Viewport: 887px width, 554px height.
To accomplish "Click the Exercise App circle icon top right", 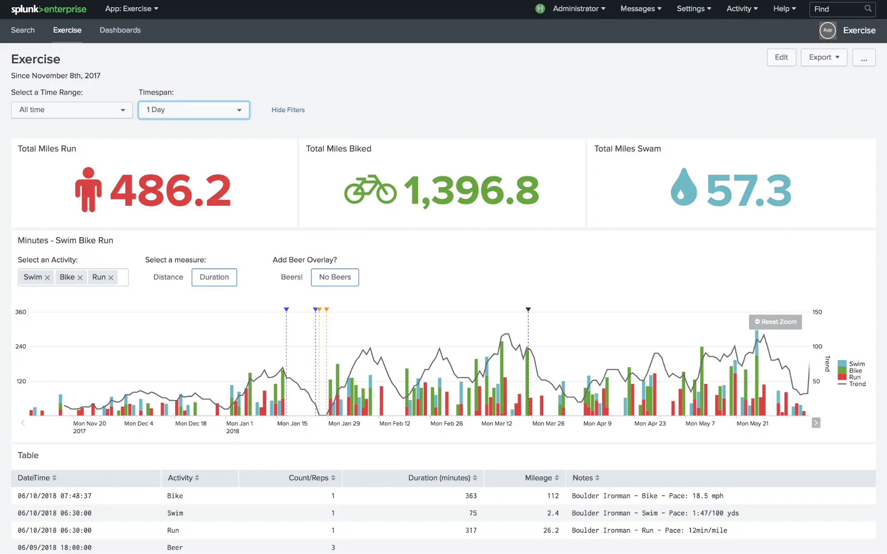I will (827, 30).
